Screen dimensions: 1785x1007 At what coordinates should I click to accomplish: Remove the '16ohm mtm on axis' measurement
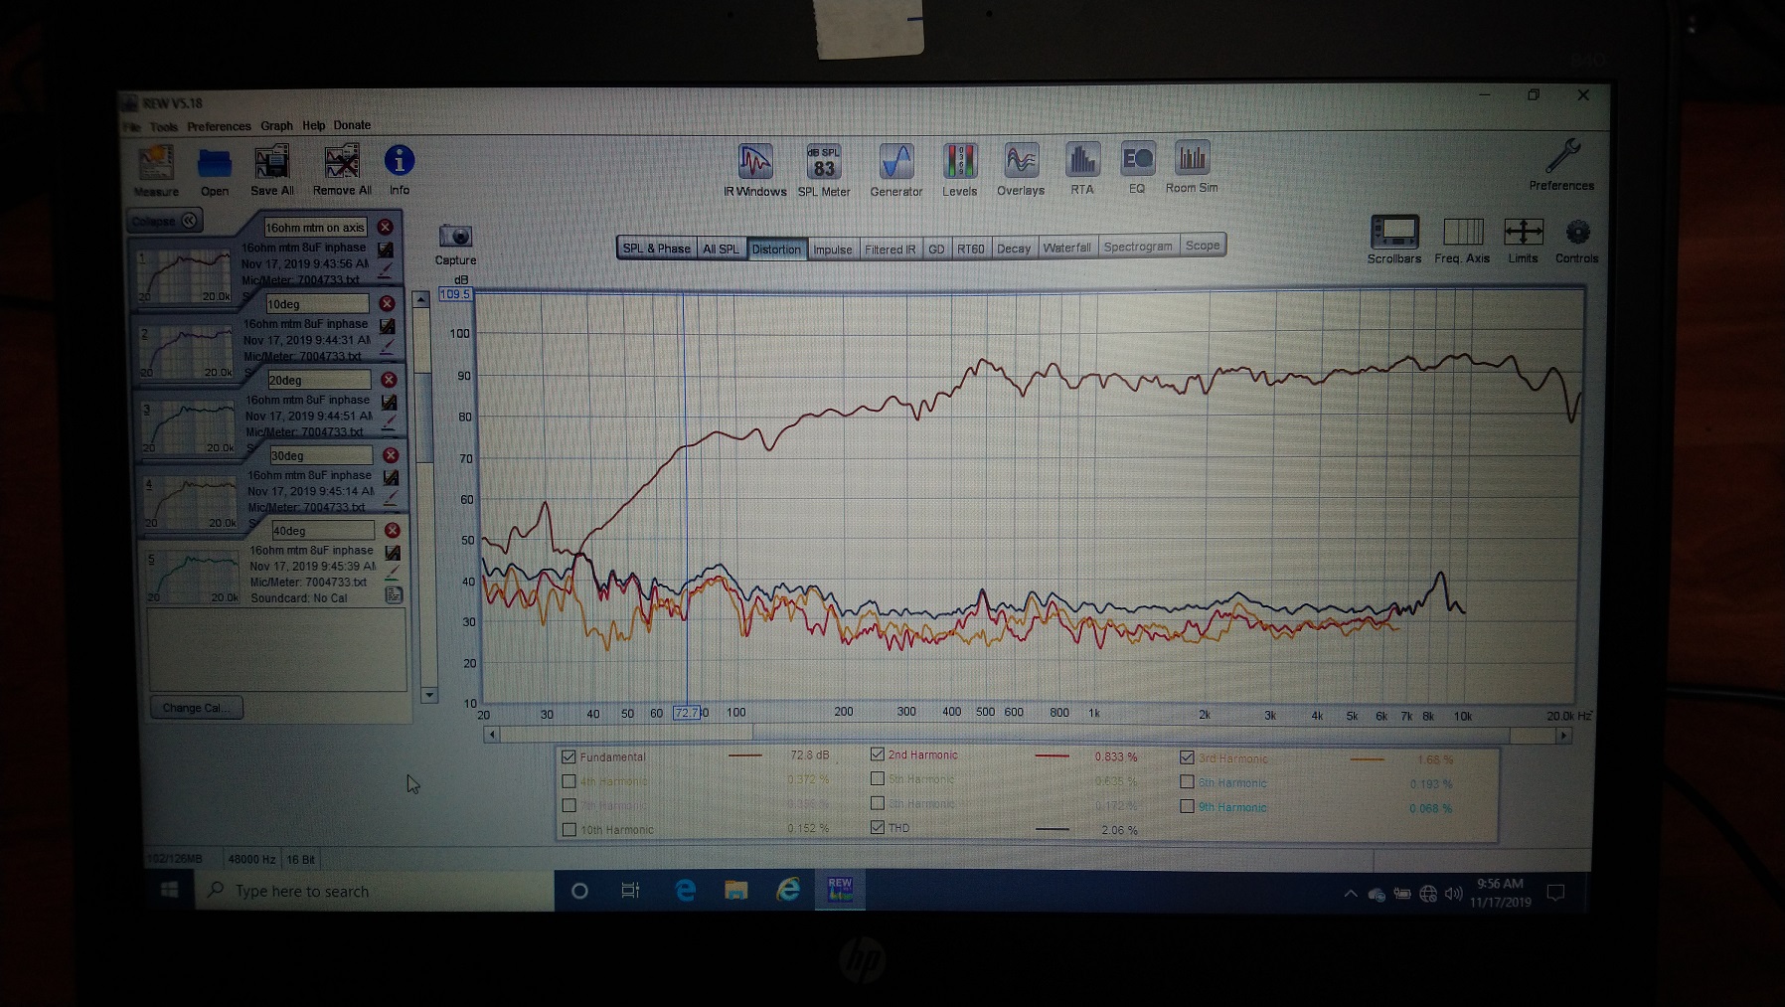386,228
